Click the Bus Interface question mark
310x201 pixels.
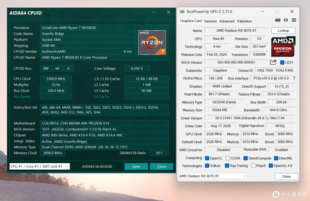point(294,78)
